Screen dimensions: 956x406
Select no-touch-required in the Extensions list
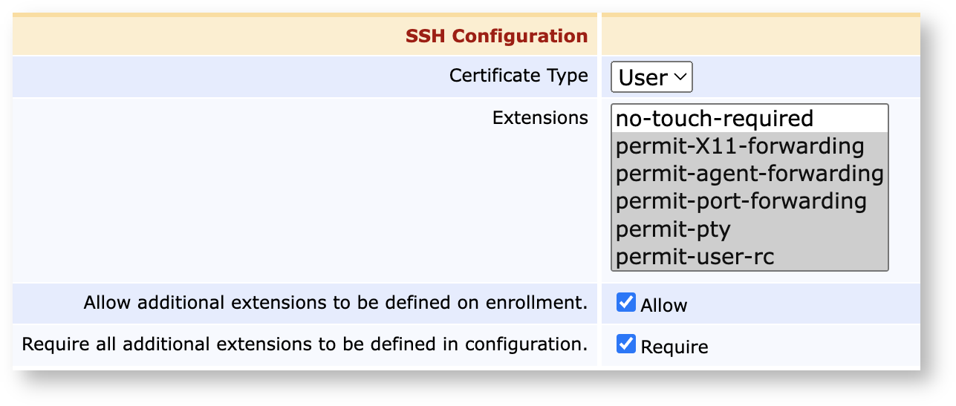[749, 119]
